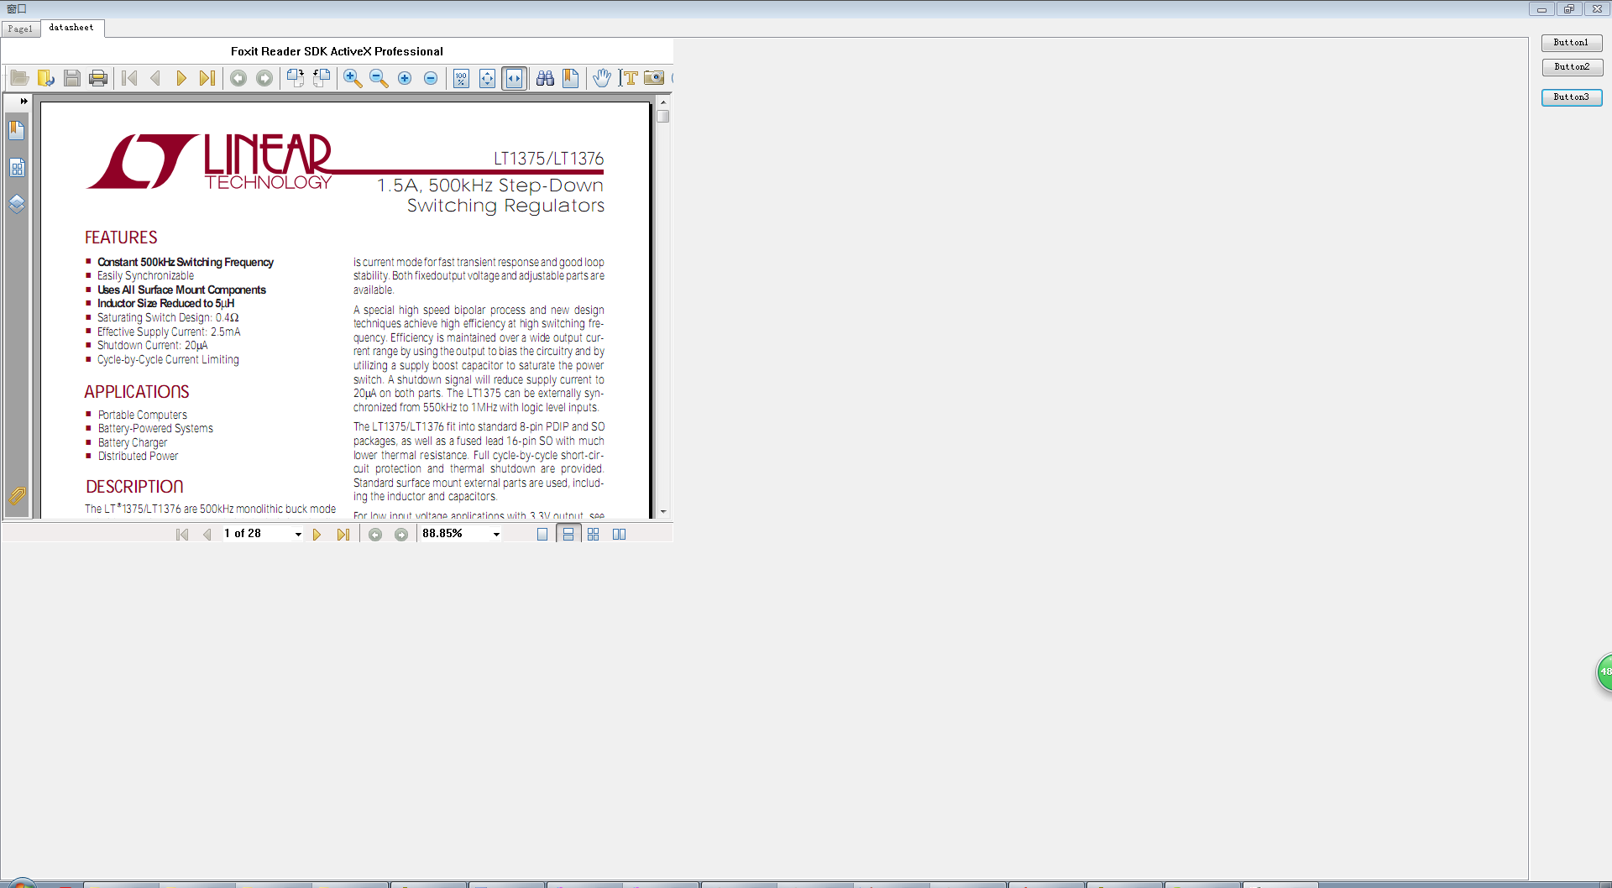Screen dimensions: 1612x888
Task: Restore down the application window
Action: point(1568,9)
